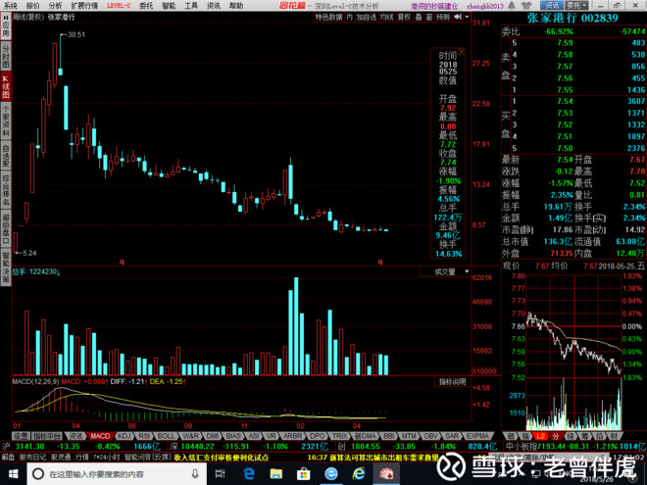Expand the chart toolbar dropdown arrow
Image resolution: width=647 pixels, height=485 pixels.
467,17
